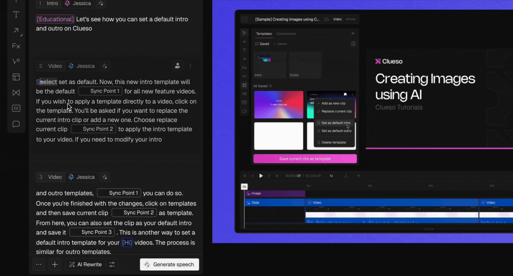Click the waveform icon on clip 1 header
This screenshot has width=513, height=276.
coord(101,3)
